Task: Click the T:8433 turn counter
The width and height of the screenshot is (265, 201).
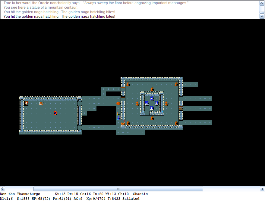Action: 114,199
